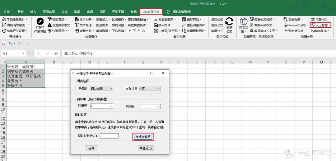Click the 内嵌网页 embedded web icon
This screenshot has height=161, width=336.
(x=313, y=19)
